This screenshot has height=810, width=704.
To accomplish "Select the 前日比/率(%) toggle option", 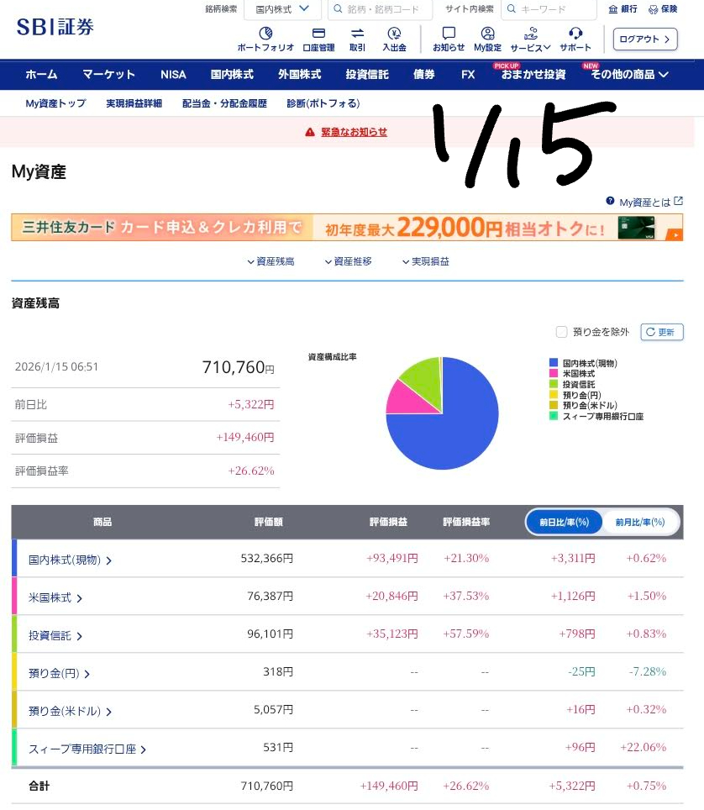I will [565, 522].
